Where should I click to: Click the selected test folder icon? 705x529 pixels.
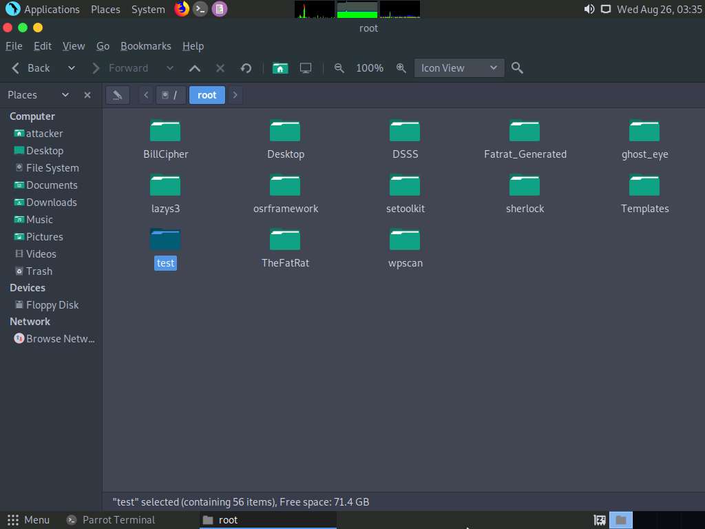click(x=165, y=240)
